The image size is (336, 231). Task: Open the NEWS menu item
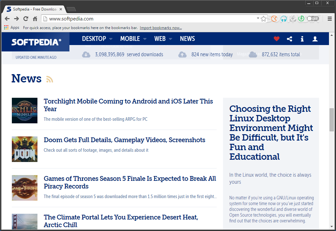[187, 39]
